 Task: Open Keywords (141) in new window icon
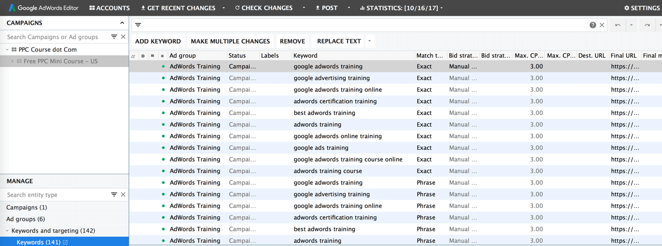click(65, 242)
